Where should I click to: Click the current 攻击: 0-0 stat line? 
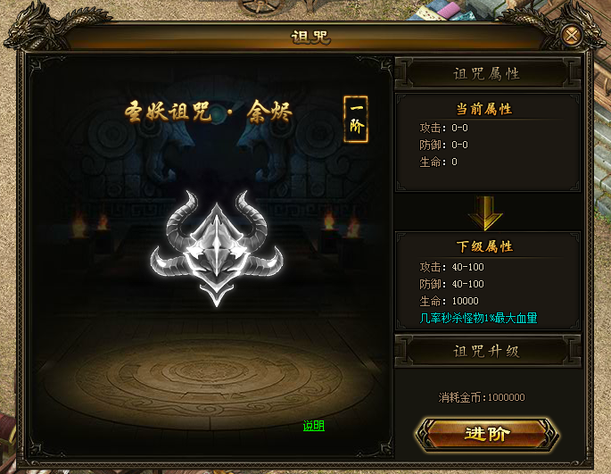pos(443,128)
